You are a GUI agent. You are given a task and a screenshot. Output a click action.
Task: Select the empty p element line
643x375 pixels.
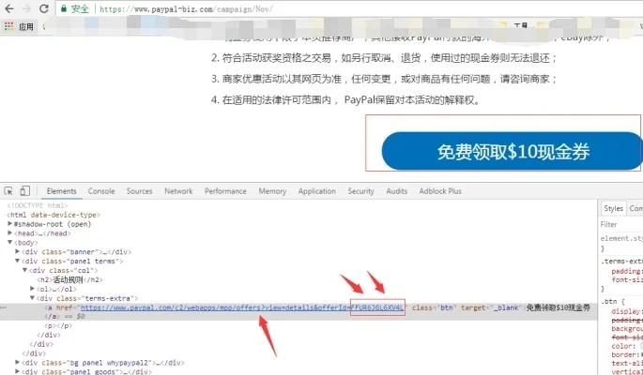[58, 326]
